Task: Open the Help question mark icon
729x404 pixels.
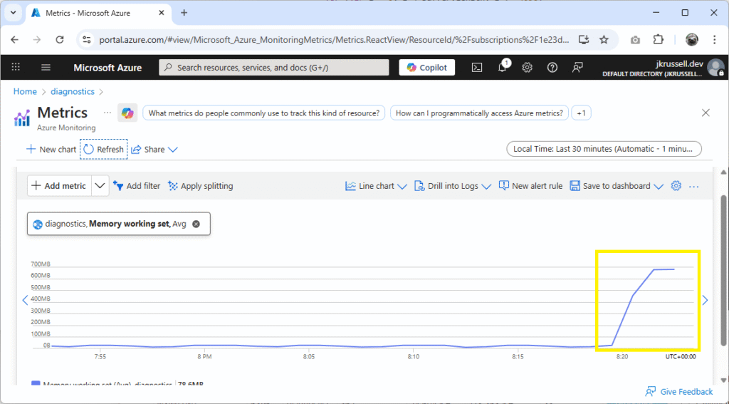Action: point(552,68)
